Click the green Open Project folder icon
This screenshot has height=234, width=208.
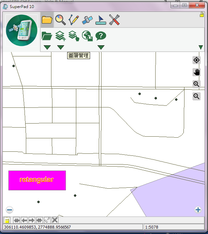point(47,36)
